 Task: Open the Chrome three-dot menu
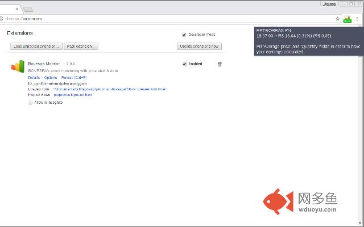click(357, 19)
